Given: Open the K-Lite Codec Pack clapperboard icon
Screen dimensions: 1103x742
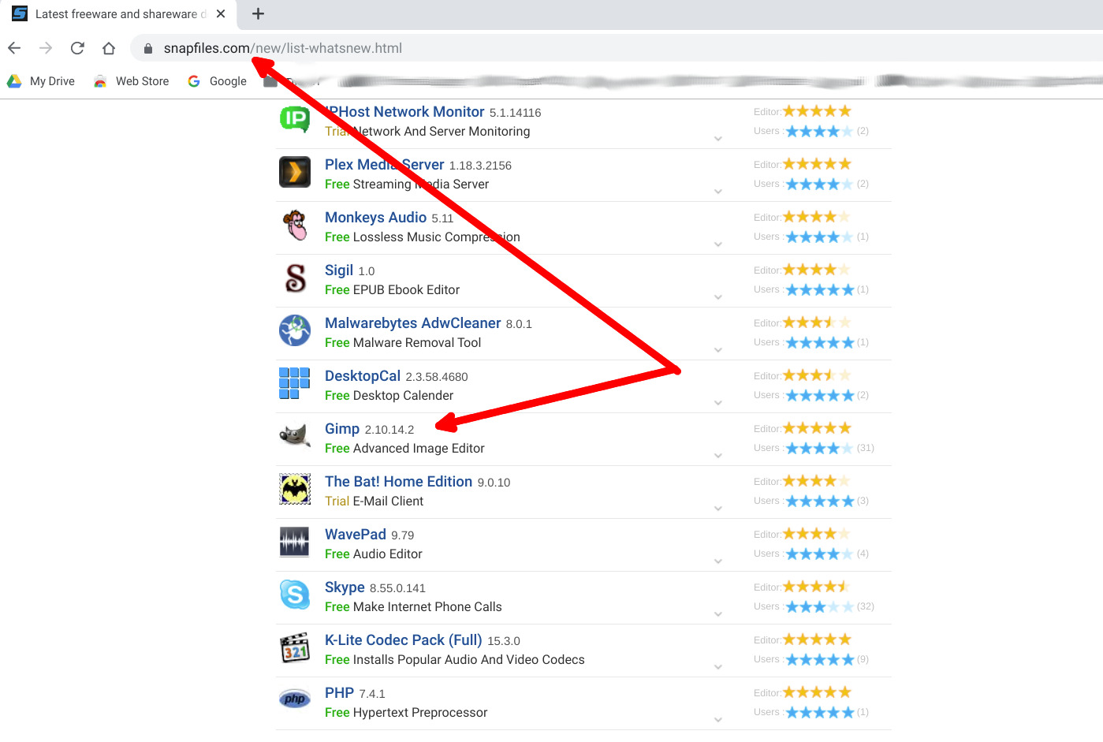Looking at the screenshot, I should (295, 647).
